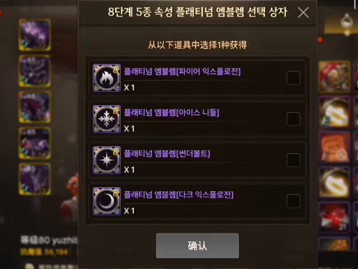358x269 pixels.
Task: Click the ring-shaped icon at top right corner
Action: pos(347,23)
